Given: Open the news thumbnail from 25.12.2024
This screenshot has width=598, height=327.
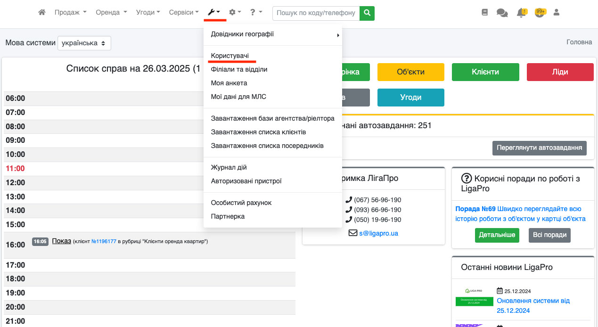Looking at the screenshot, I should [x=474, y=297].
